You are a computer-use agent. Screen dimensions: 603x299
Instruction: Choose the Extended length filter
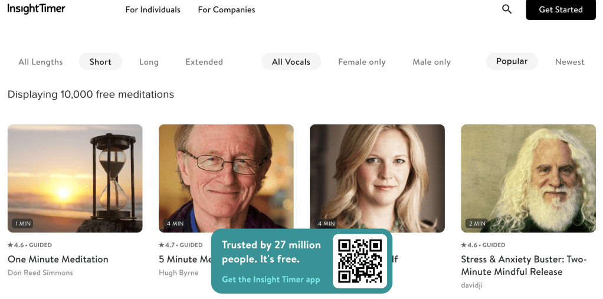pyautogui.click(x=204, y=62)
